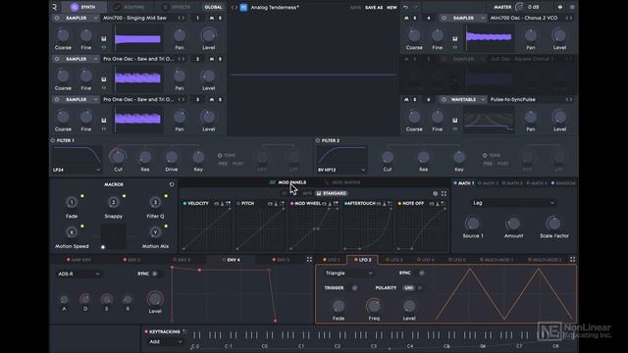Toggle the Filter 1 power button
The height and width of the screenshot is (353, 628).
click(x=52, y=140)
